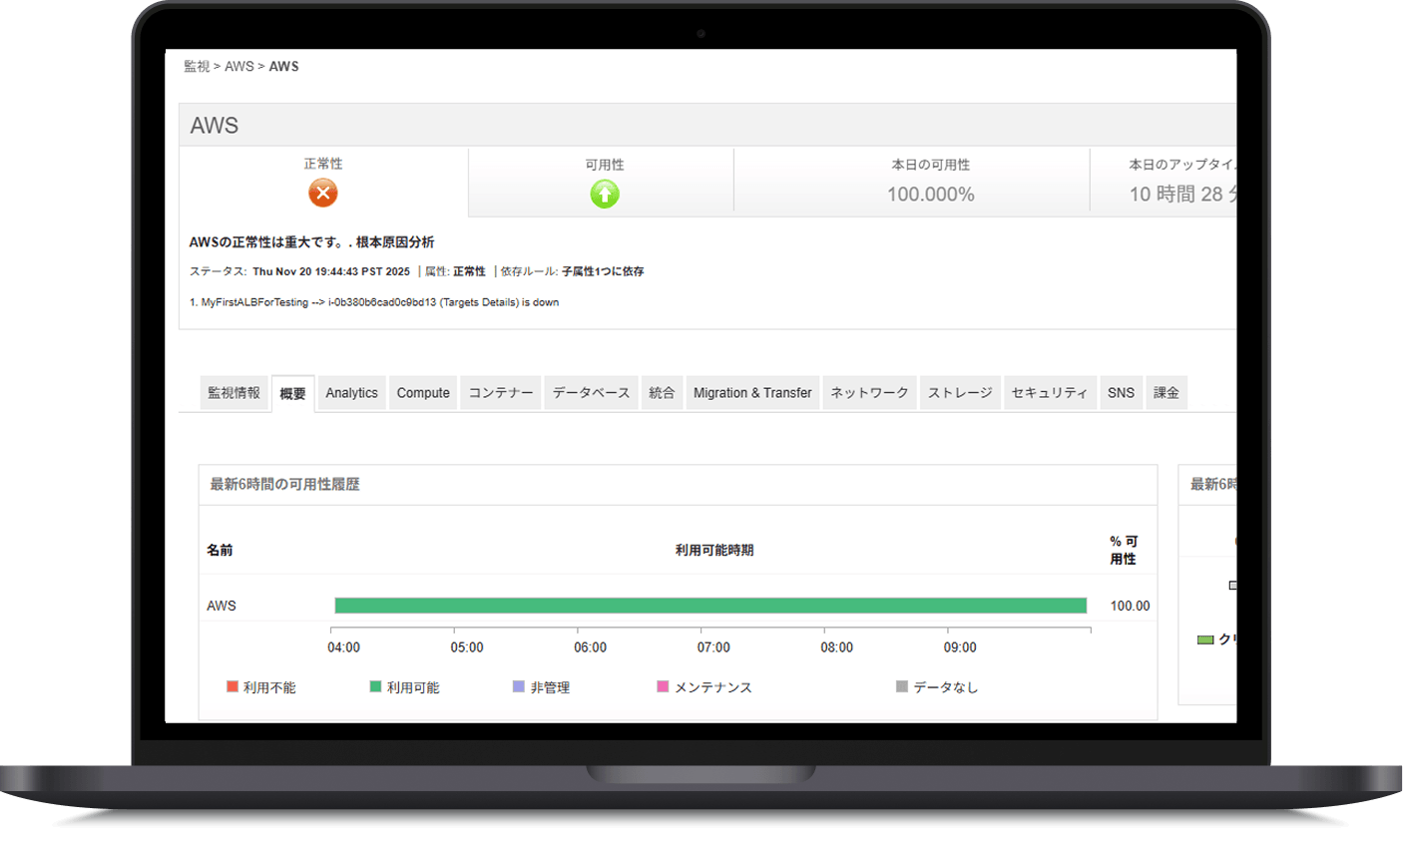Image resolution: width=1403 pixels, height=846 pixels.
Task: Click the status timestamp Thu Nov 20
Action: click(x=331, y=271)
